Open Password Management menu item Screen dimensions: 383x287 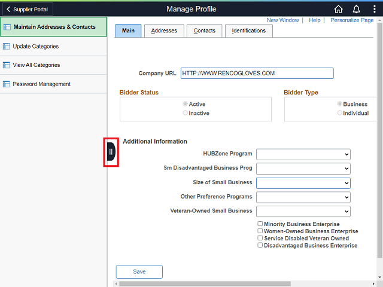tap(53, 84)
